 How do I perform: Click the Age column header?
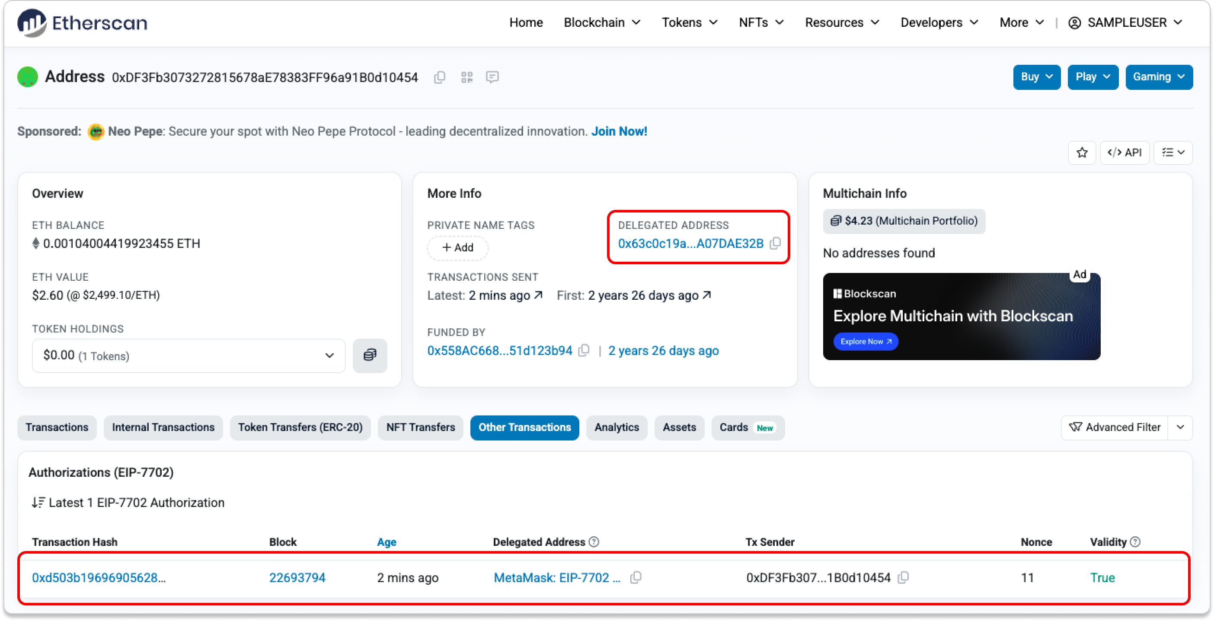(x=387, y=542)
